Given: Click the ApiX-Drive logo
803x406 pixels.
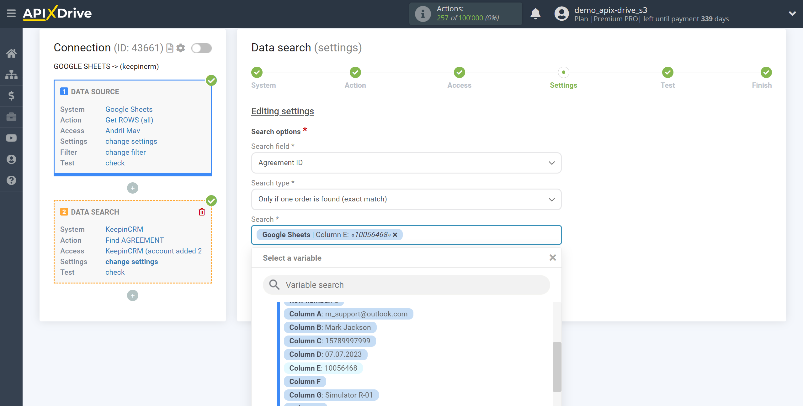Looking at the screenshot, I should pos(57,13).
